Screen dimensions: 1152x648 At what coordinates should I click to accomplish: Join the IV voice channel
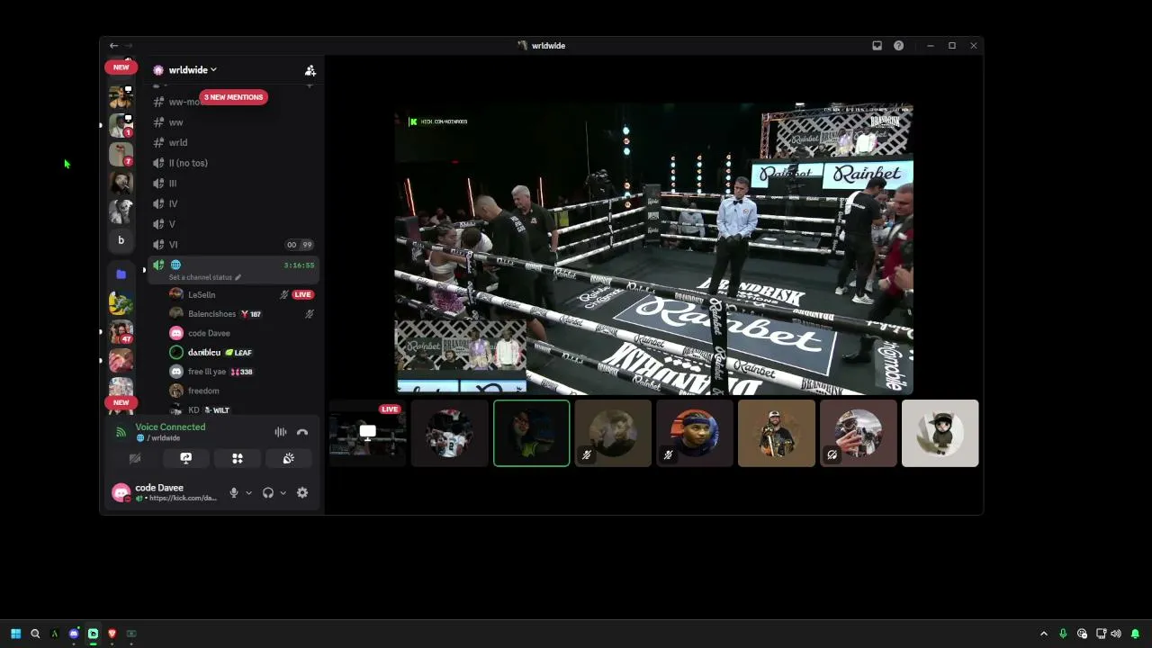[x=232, y=203]
